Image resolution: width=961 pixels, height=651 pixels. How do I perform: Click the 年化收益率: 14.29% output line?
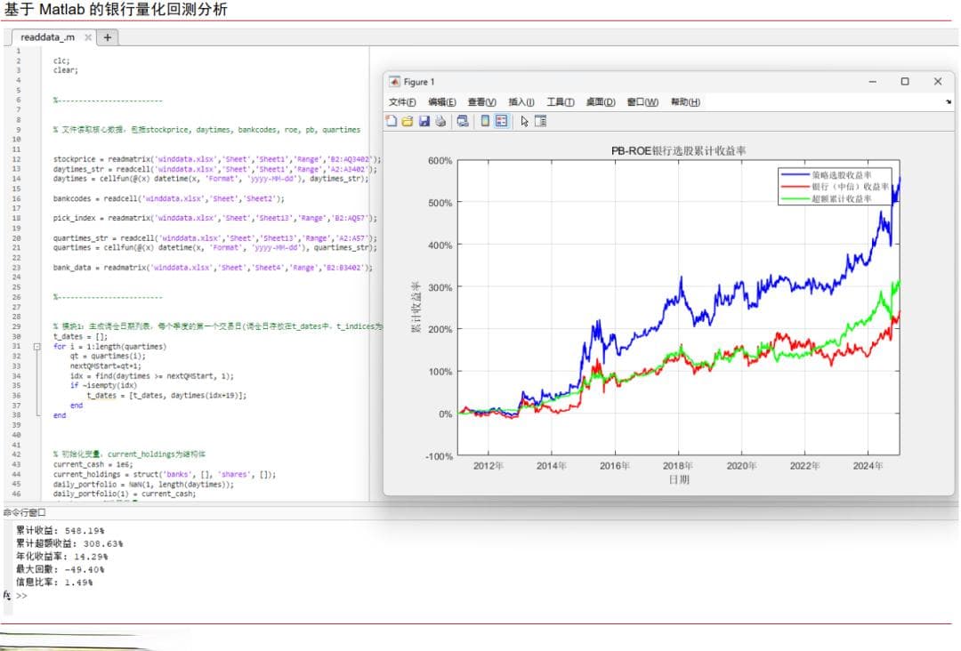pos(62,557)
